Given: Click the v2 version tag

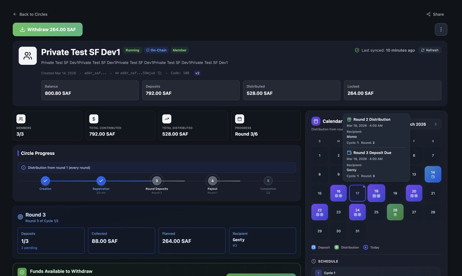Looking at the screenshot, I should point(197,73).
